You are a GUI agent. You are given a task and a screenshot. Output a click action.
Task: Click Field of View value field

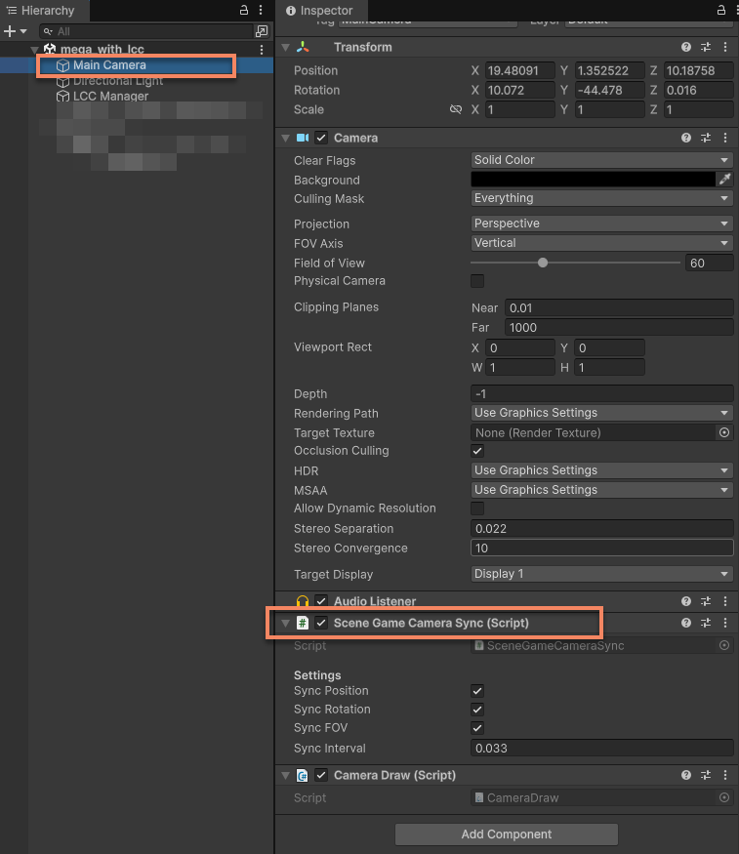(709, 264)
